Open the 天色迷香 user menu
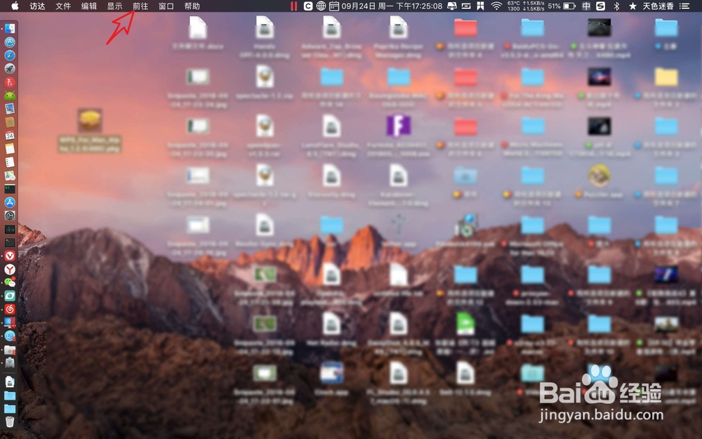The image size is (702, 439). [658, 6]
